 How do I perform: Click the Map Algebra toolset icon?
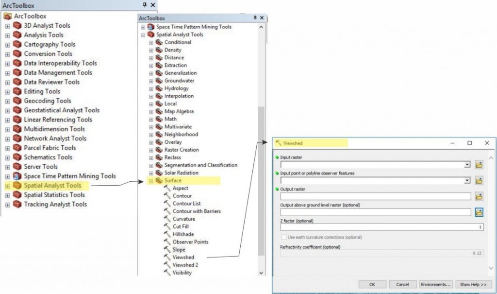159,111
